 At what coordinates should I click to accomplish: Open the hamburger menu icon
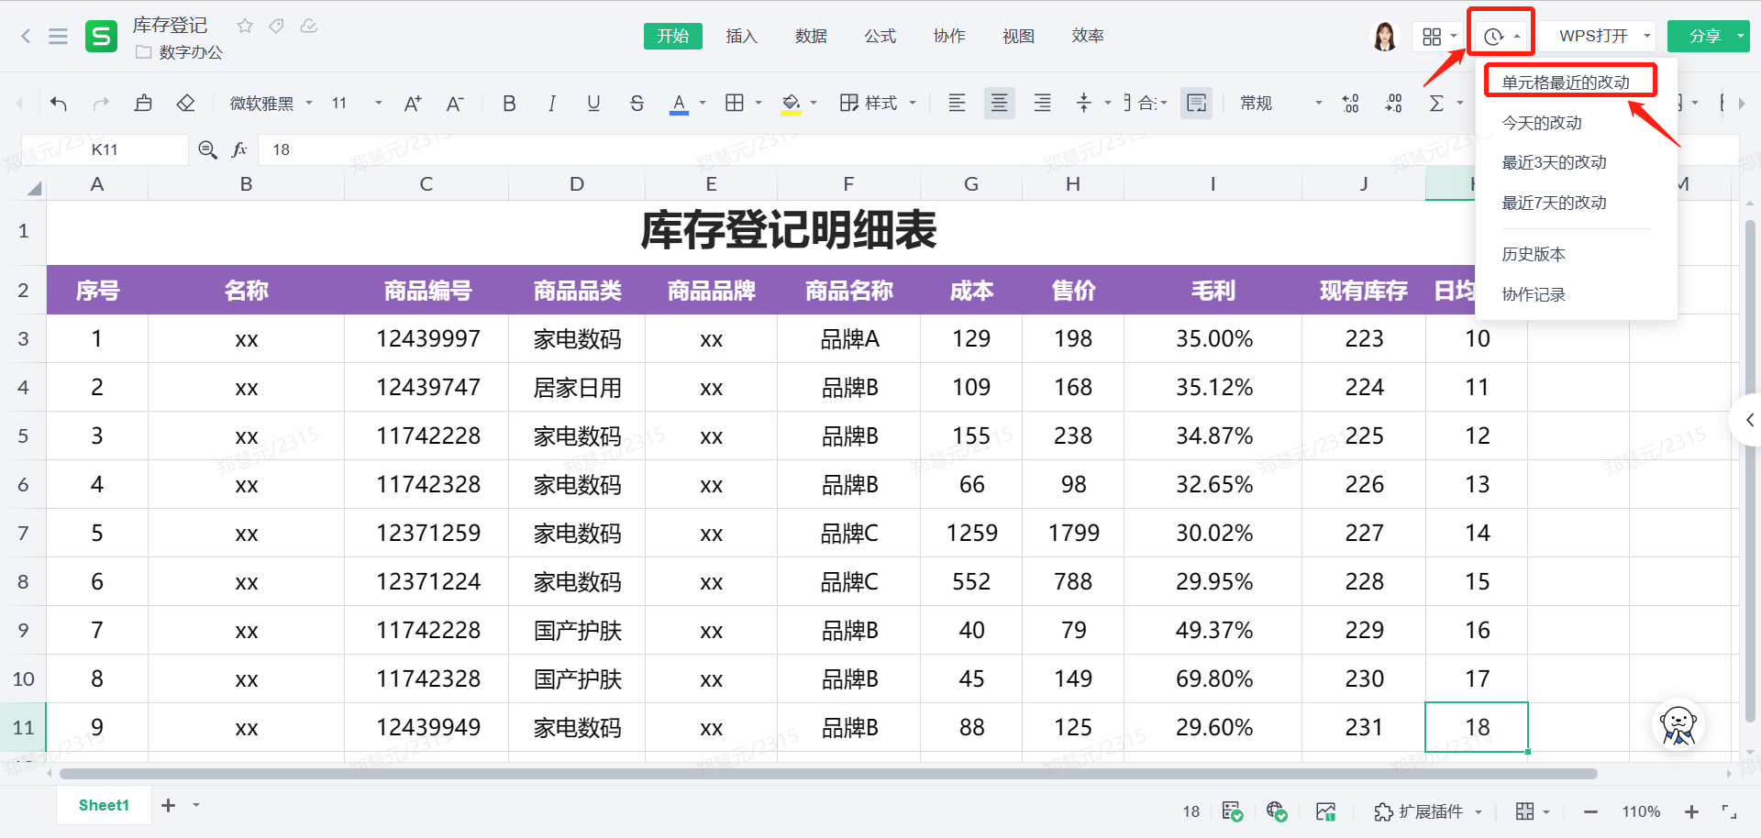[x=59, y=37]
